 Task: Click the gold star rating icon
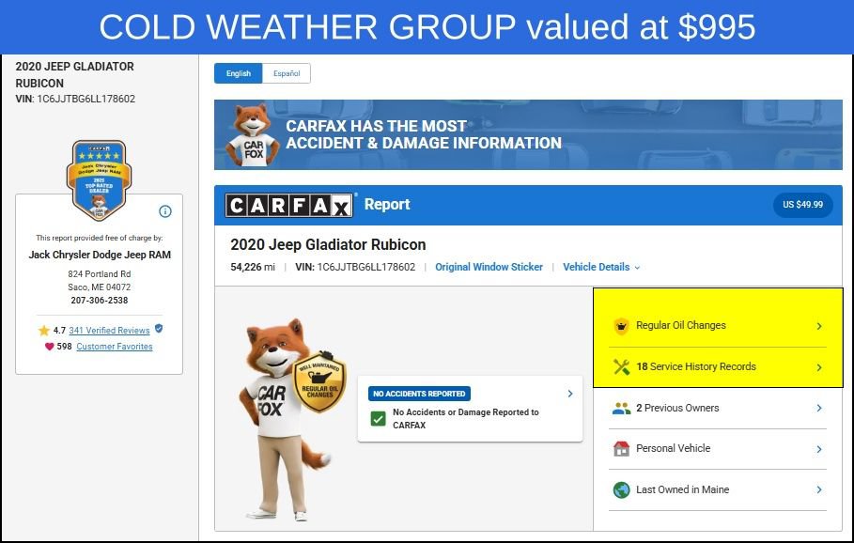[x=44, y=330]
